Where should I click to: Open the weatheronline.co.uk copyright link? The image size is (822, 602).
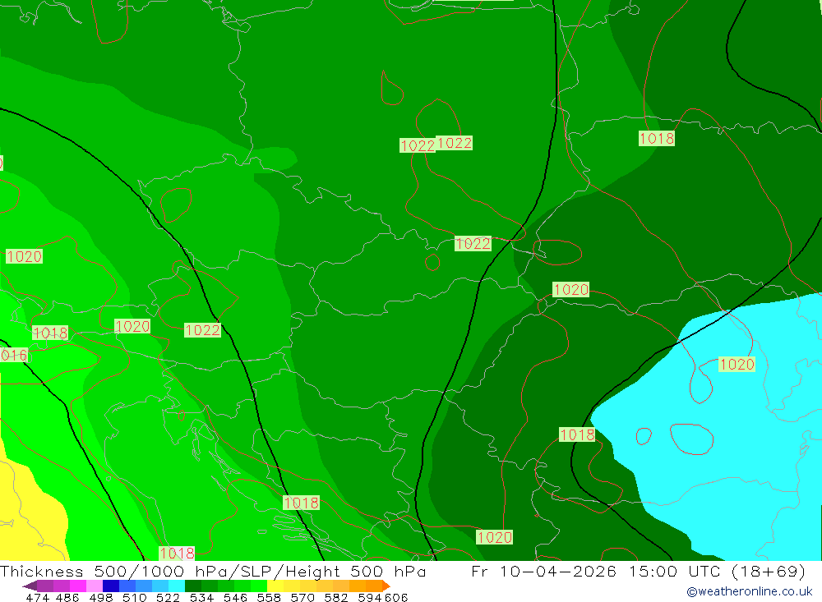click(749, 591)
